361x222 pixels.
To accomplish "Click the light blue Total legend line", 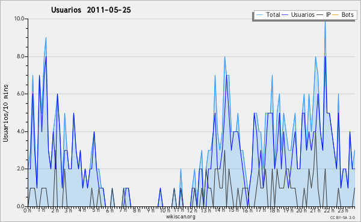I will [x=259, y=15].
